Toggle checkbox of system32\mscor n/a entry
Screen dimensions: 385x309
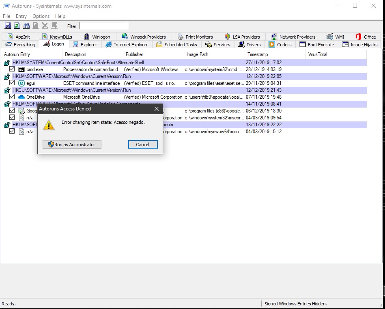(12, 117)
